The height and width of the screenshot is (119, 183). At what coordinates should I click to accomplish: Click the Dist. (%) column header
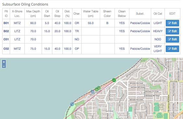tap(68, 14)
